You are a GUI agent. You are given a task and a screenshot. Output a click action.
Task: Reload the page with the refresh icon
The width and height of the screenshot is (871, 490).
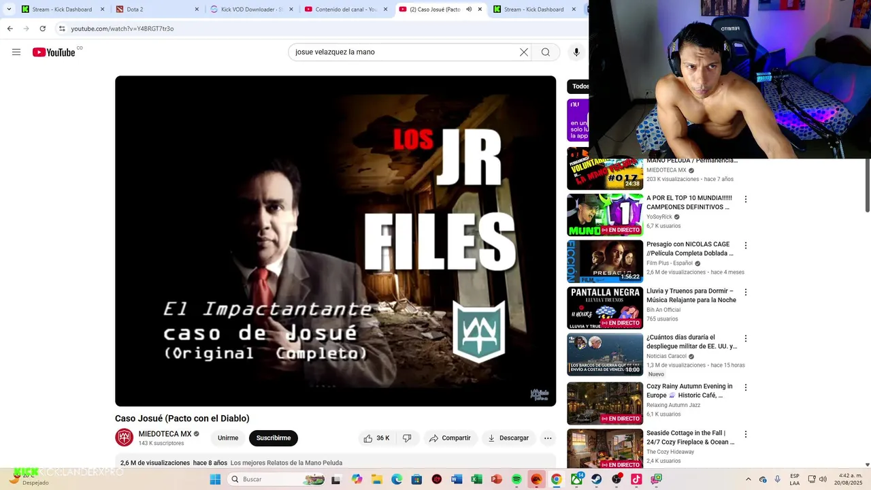(42, 29)
